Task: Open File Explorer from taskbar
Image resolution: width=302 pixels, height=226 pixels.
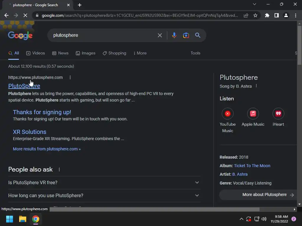Action: (22, 219)
